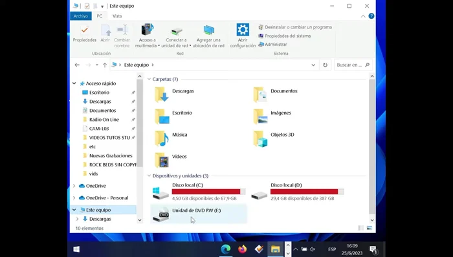Open the Documentos folder icon in Carpetas
The height and width of the screenshot is (257, 453).
(x=260, y=95)
